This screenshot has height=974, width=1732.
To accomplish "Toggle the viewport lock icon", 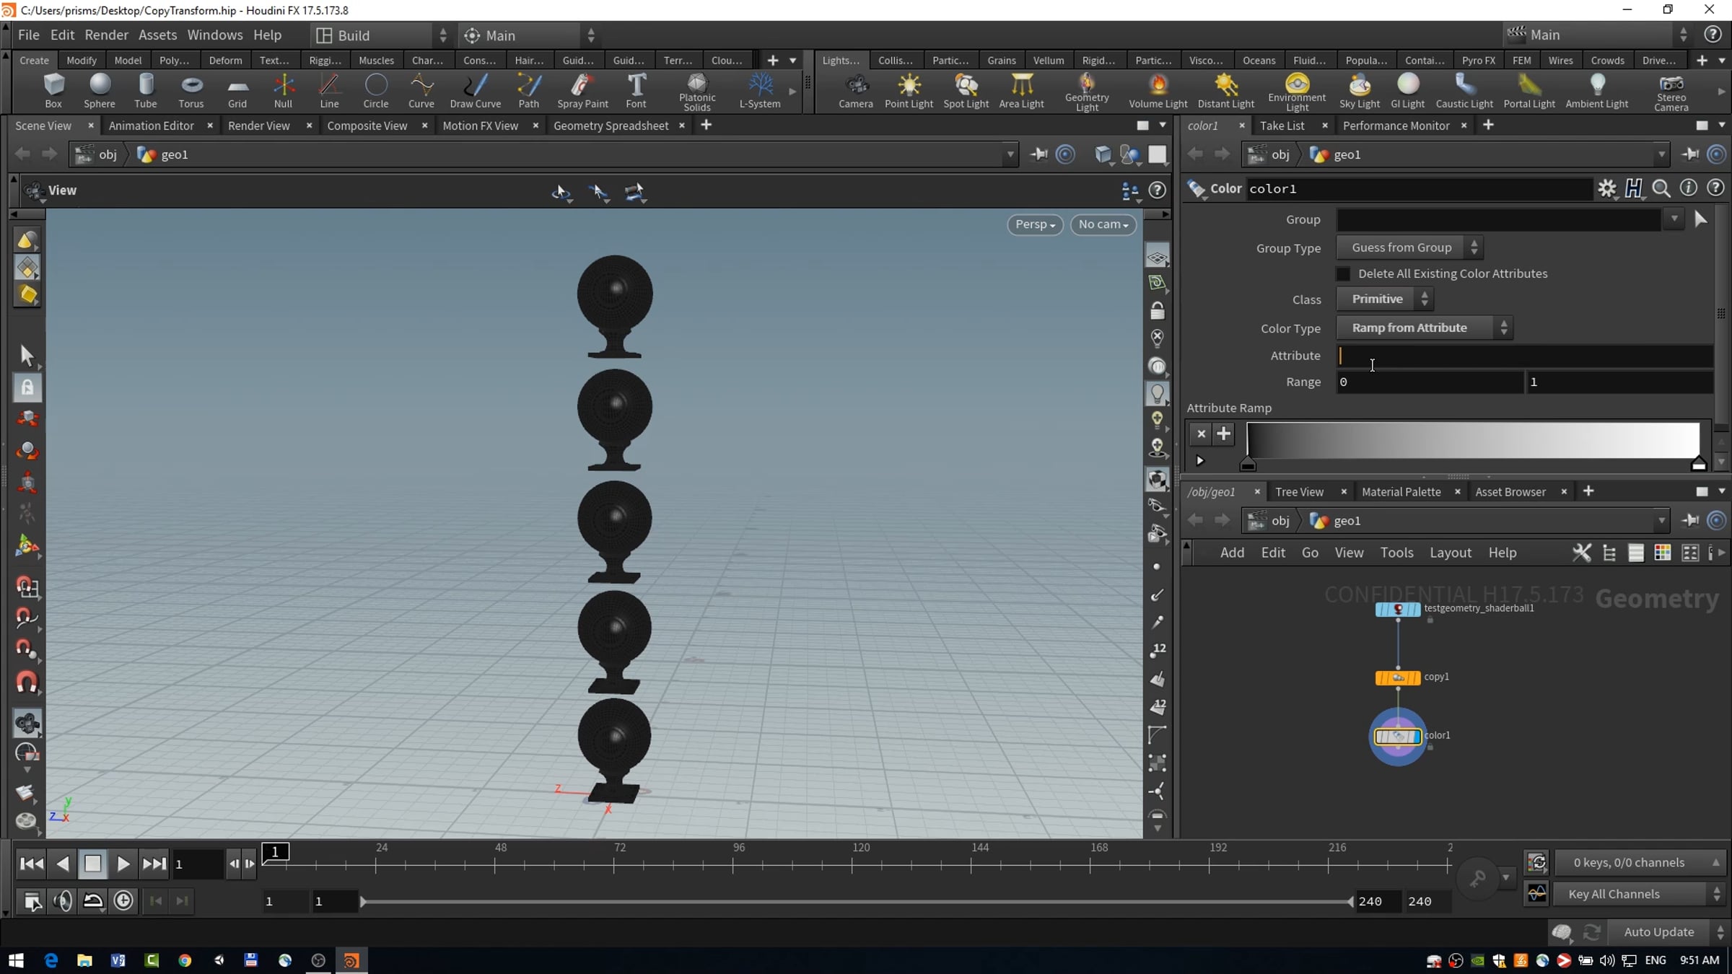I will point(1157,311).
